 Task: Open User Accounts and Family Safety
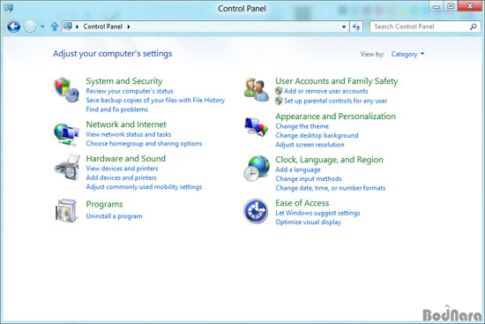point(337,81)
